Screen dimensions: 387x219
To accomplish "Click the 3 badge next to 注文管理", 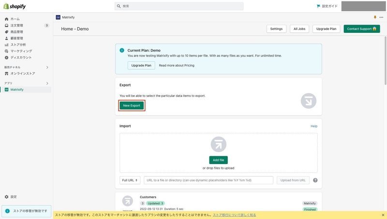I will 46,26.
